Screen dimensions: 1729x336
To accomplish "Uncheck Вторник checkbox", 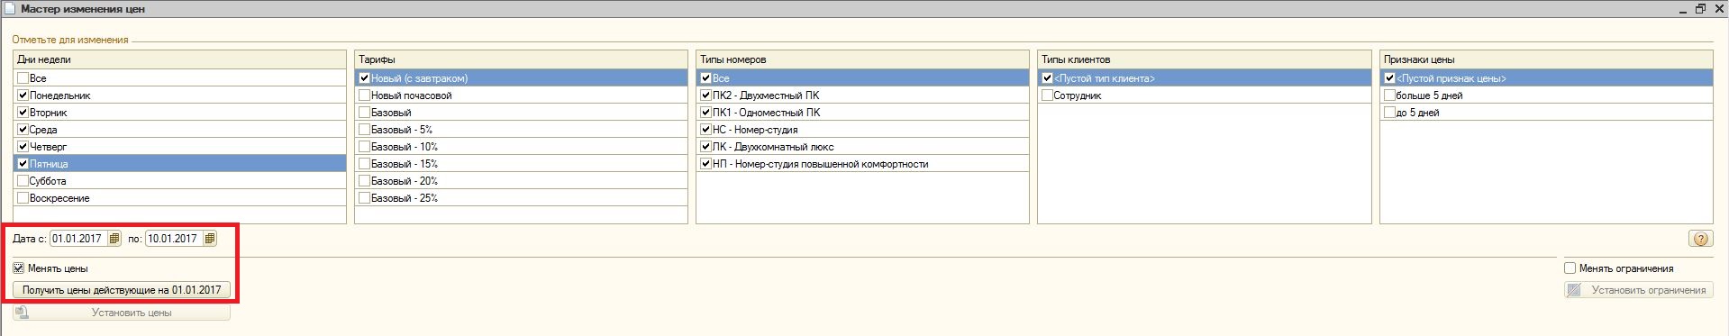I will [23, 113].
